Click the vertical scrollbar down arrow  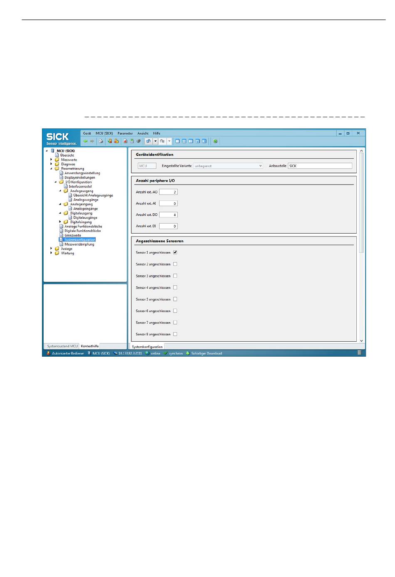(x=361, y=341)
